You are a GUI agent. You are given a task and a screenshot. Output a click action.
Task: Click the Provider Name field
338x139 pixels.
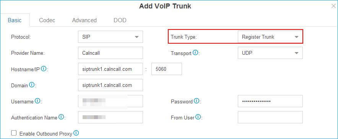[x=110, y=53]
